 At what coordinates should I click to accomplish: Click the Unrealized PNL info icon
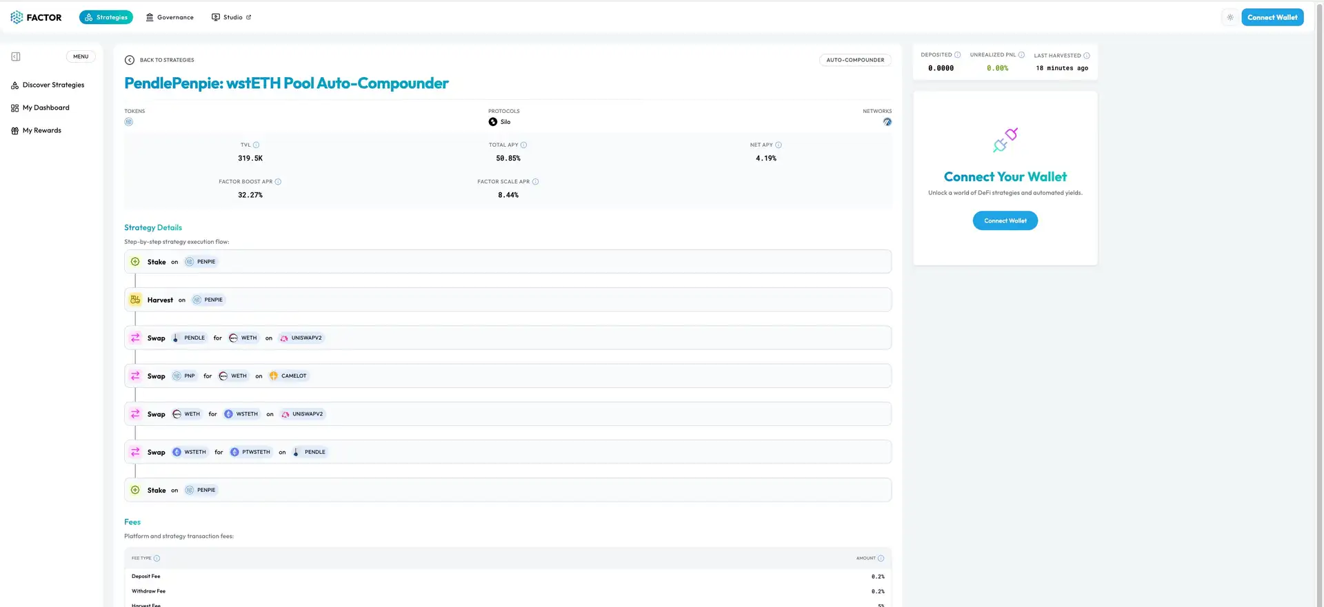tap(1021, 55)
